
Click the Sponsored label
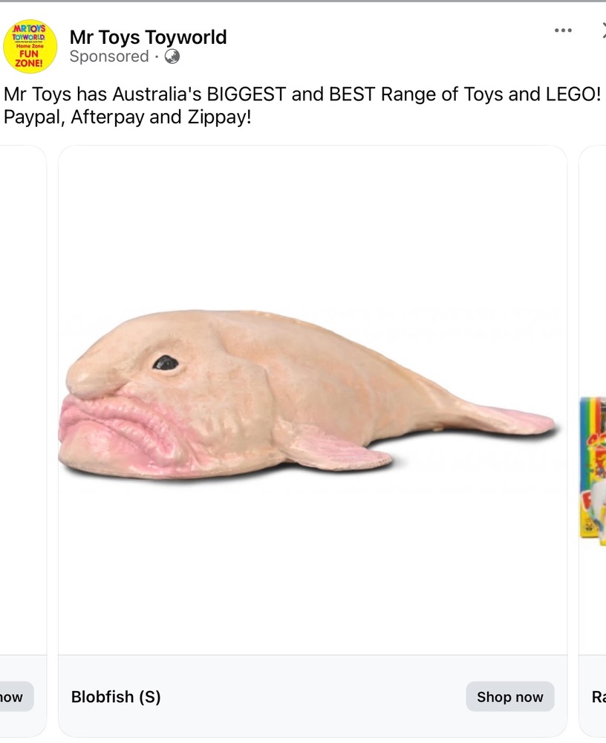pos(109,56)
